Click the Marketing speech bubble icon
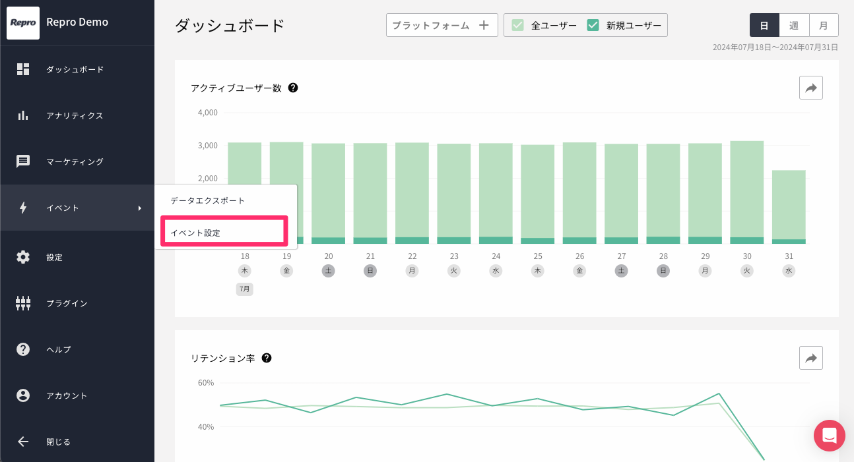Image resolution: width=854 pixels, height=462 pixels. [23, 161]
